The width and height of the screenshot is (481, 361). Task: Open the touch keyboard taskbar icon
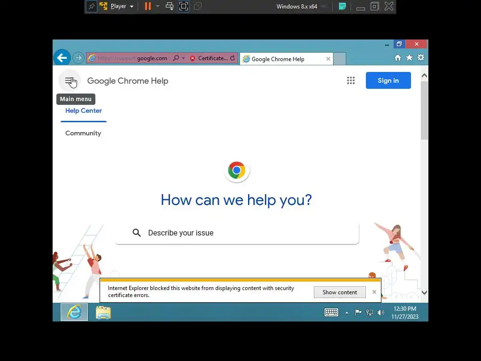(331, 313)
